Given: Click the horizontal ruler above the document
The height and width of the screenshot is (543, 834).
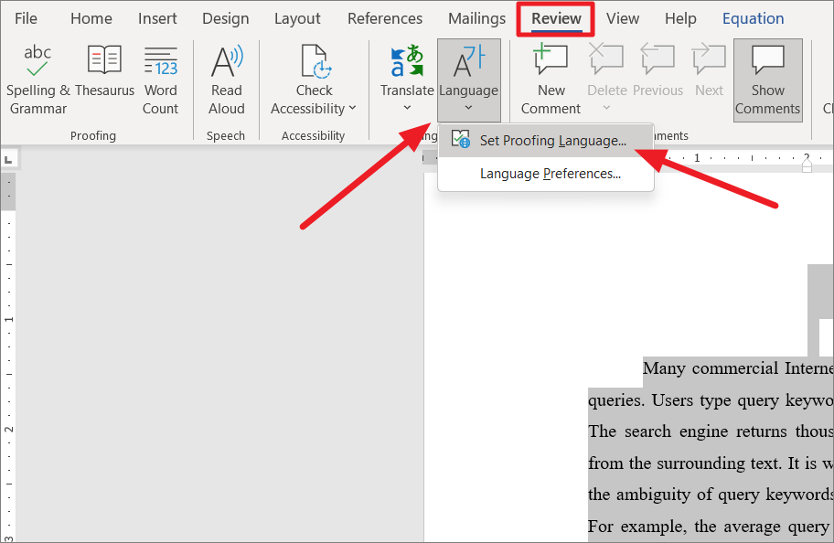Looking at the screenshot, I should [x=627, y=158].
